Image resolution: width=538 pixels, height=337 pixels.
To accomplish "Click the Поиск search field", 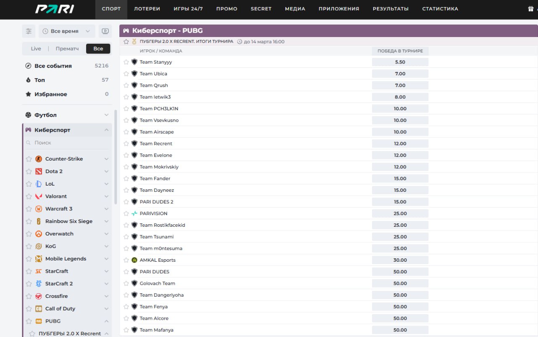I will (67, 143).
